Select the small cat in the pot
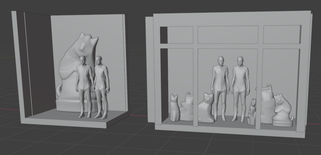Image resolution: width=321 pixels, height=155 pixels. (x=252, y=111)
